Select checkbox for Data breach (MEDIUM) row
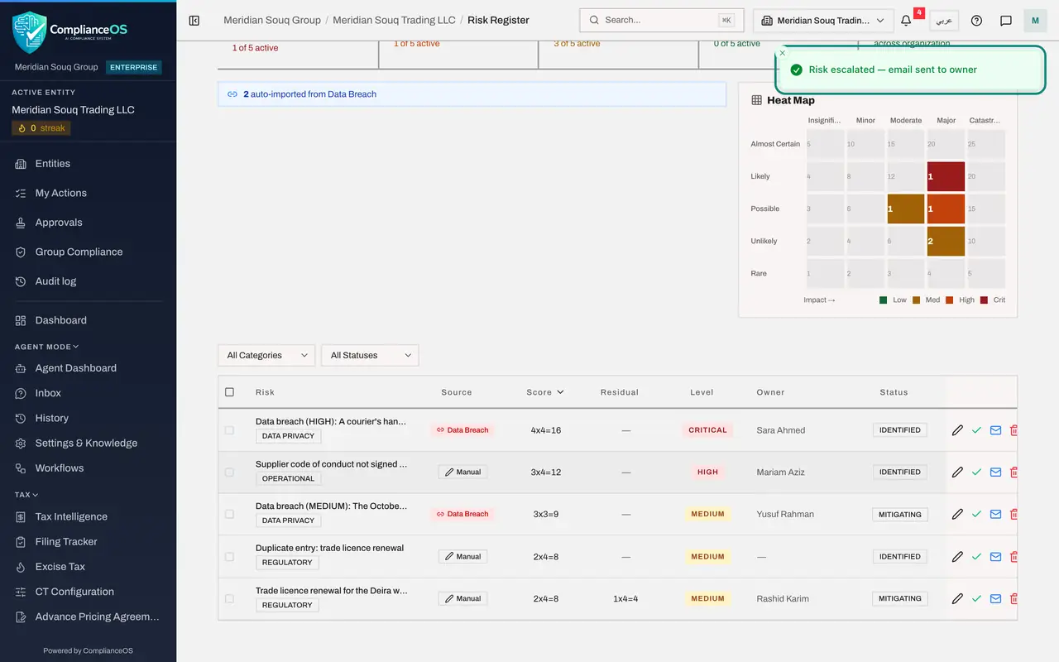1059x662 pixels. point(229,514)
